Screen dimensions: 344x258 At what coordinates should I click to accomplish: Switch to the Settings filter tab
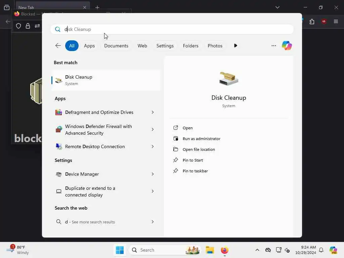click(x=165, y=46)
